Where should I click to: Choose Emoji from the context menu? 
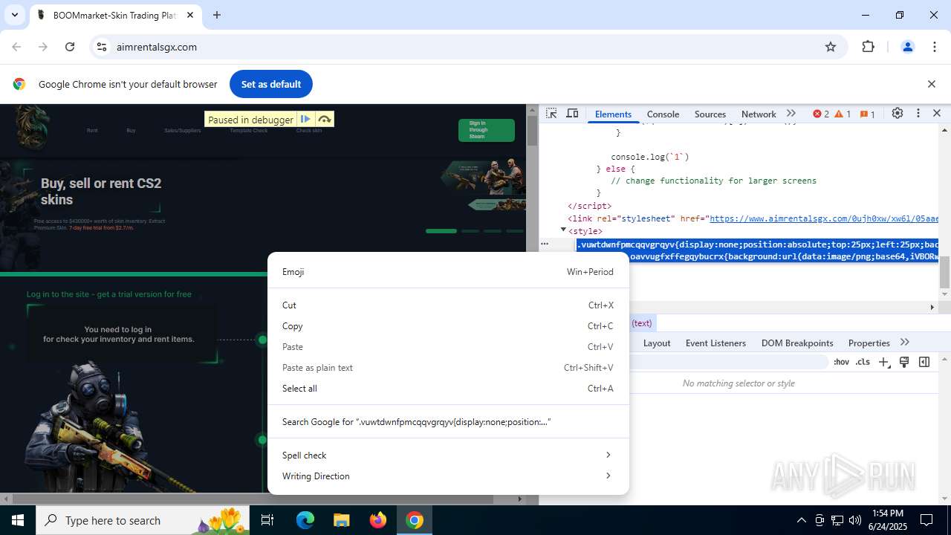coord(448,272)
